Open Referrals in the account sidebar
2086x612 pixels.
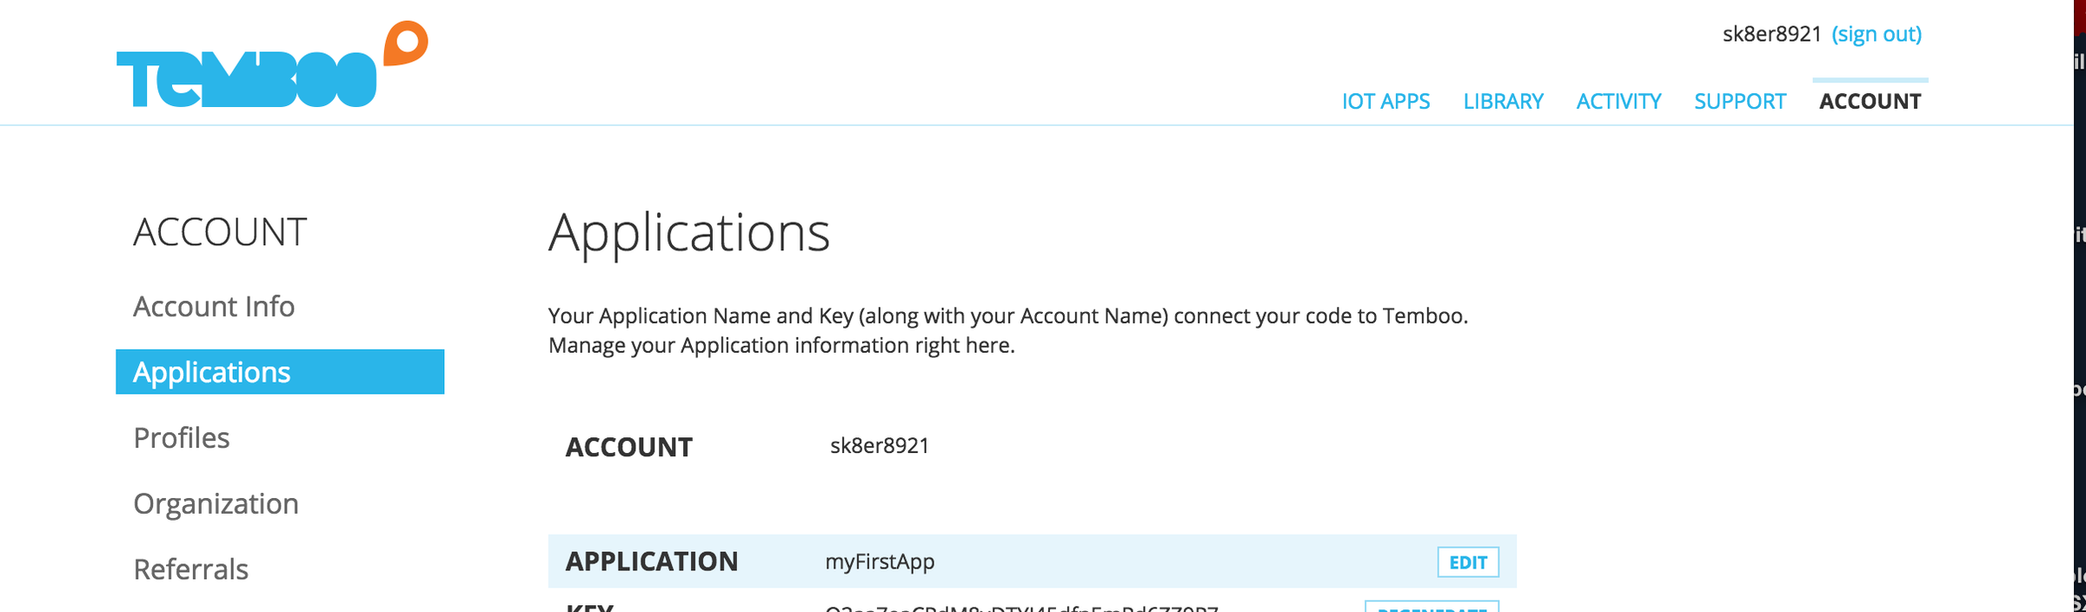point(191,569)
